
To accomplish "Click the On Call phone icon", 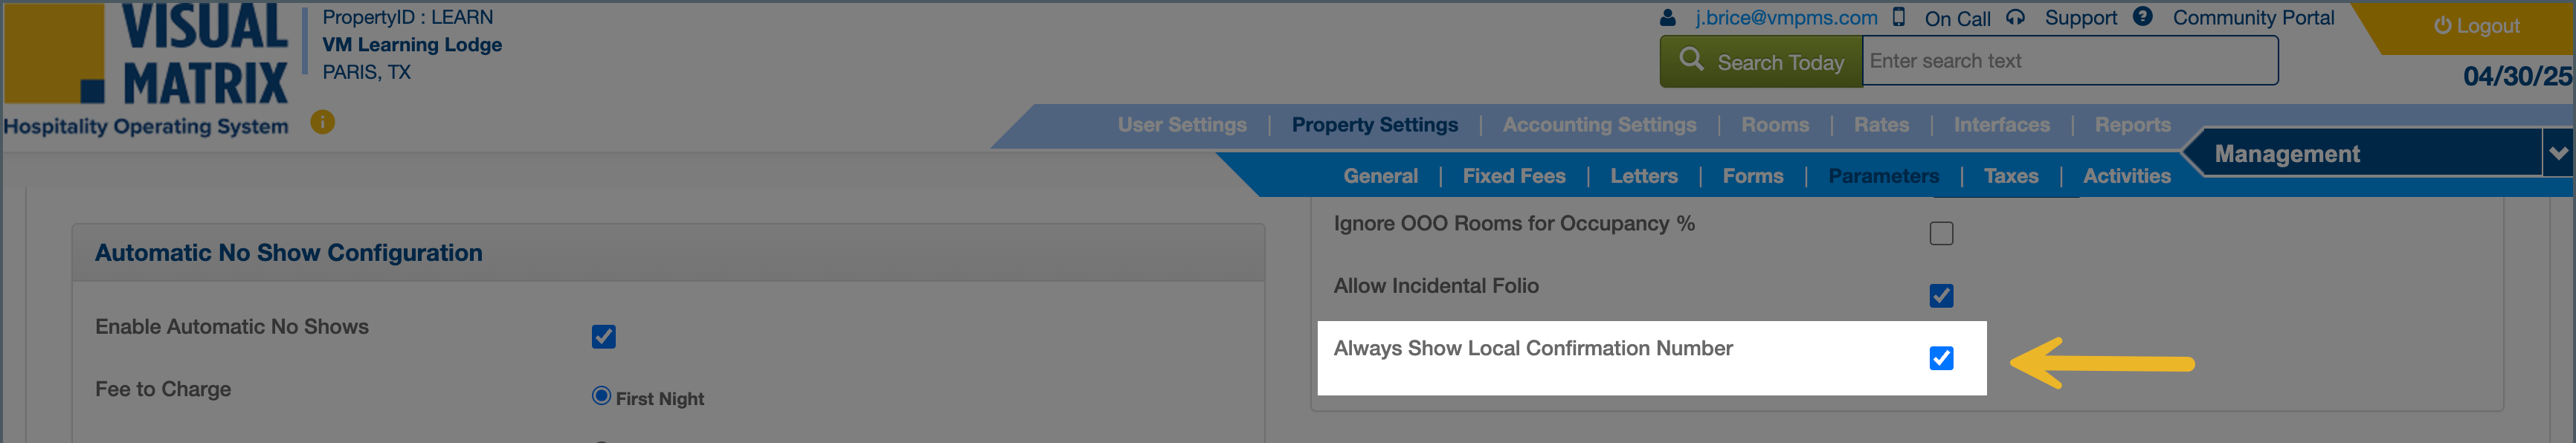I will tap(1899, 18).
